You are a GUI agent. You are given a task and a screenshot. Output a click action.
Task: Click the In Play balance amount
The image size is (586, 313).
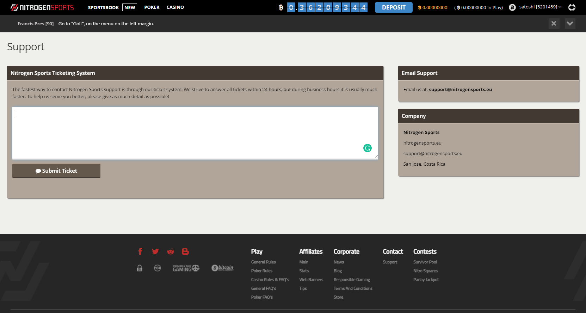point(479,7)
